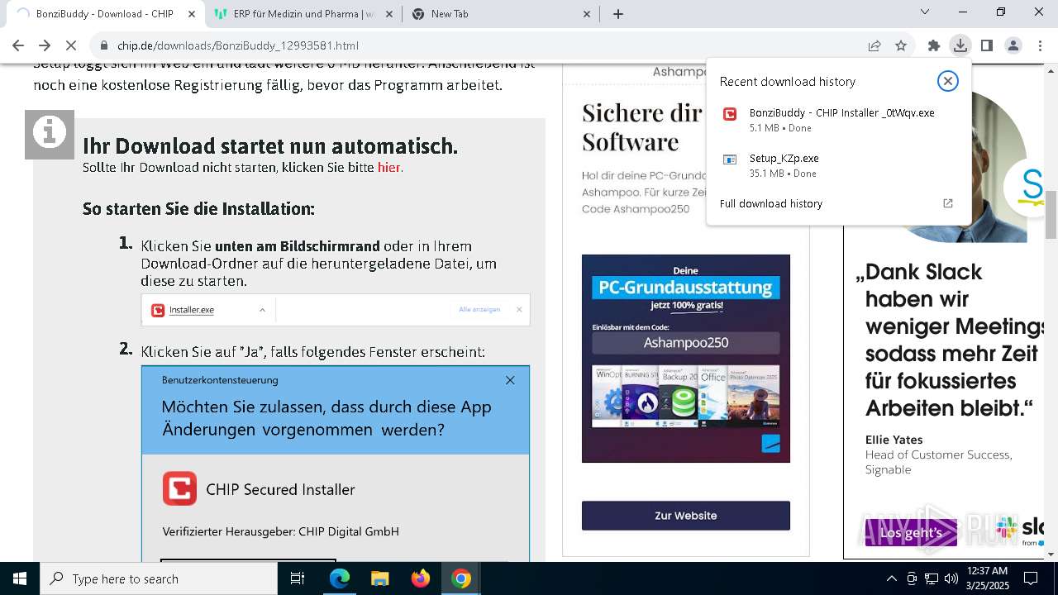
Task: Click the CHIP Secured Installer logo
Action: [x=179, y=489]
